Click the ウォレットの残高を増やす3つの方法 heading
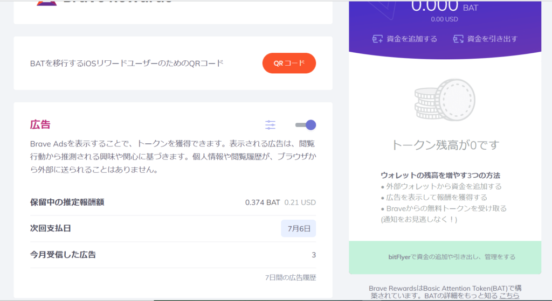Image resolution: width=552 pixels, height=301 pixels. tap(440, 175)
